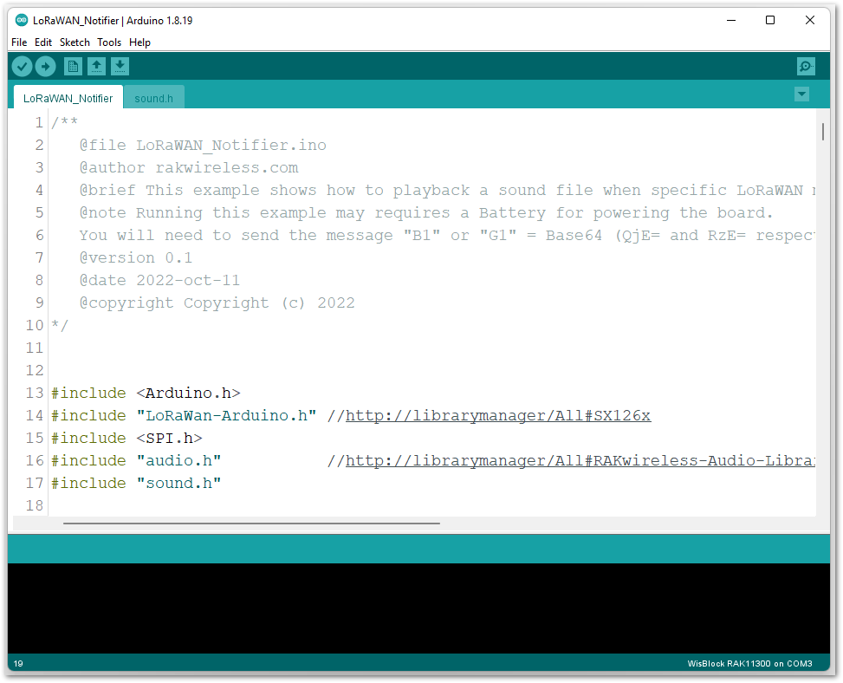
Task: Open the File menu
Action: coord(19,42)
